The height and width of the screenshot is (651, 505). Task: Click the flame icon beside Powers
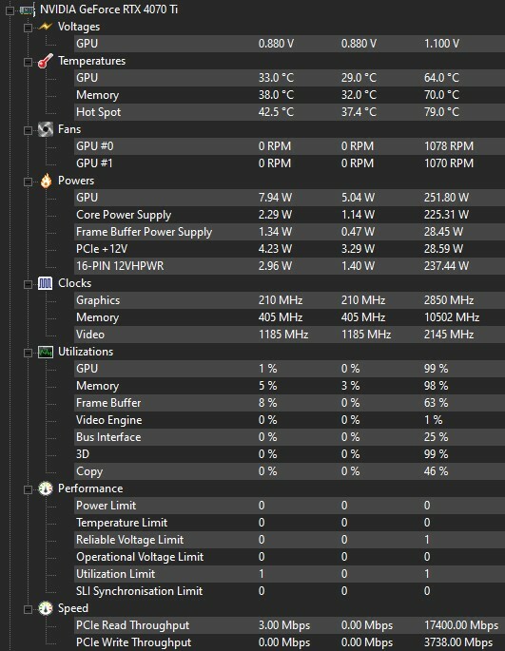click(46, 181)
